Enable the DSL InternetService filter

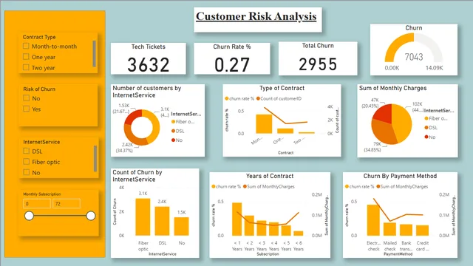click(27, 151)
